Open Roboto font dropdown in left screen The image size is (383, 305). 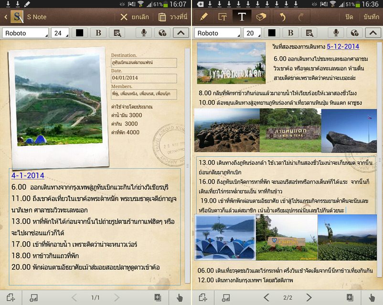[25, 33]
